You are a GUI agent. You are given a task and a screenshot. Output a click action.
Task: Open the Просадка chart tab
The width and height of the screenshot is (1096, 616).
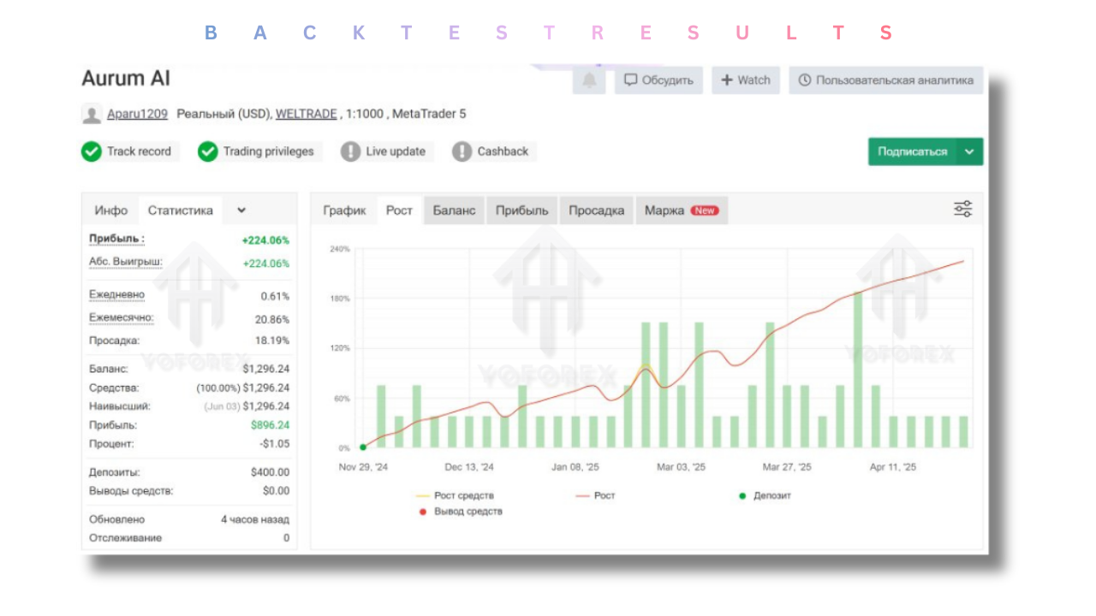click(596, 210)
